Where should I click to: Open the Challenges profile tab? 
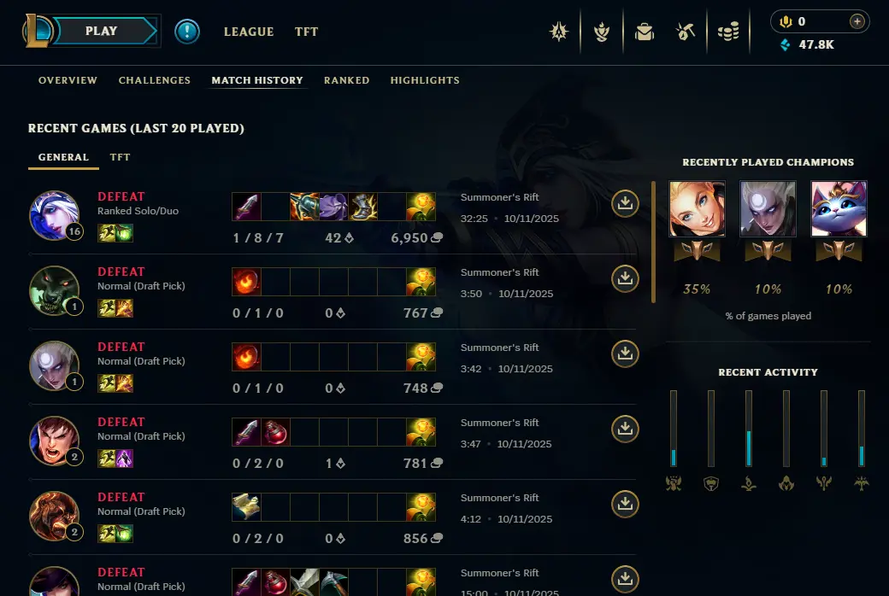(x=154, y=80)
